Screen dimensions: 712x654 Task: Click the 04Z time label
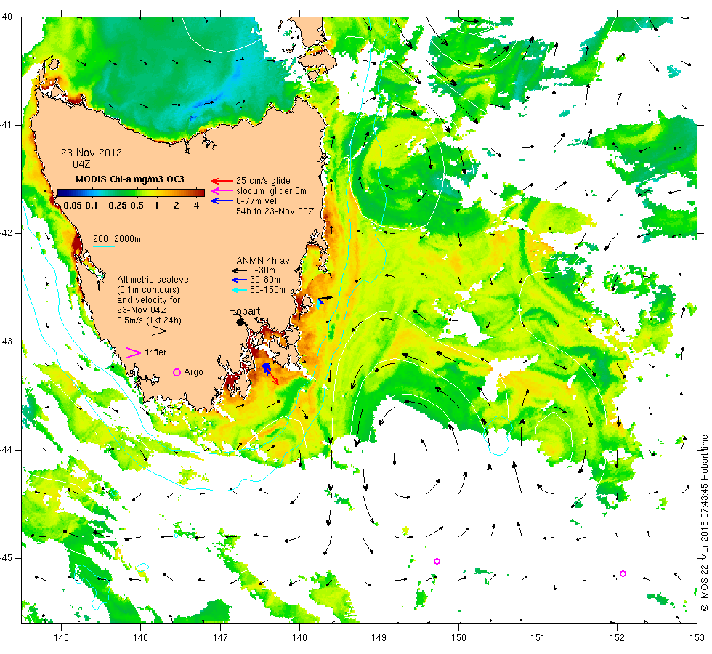pyautogui.click(x=81, y=164)
